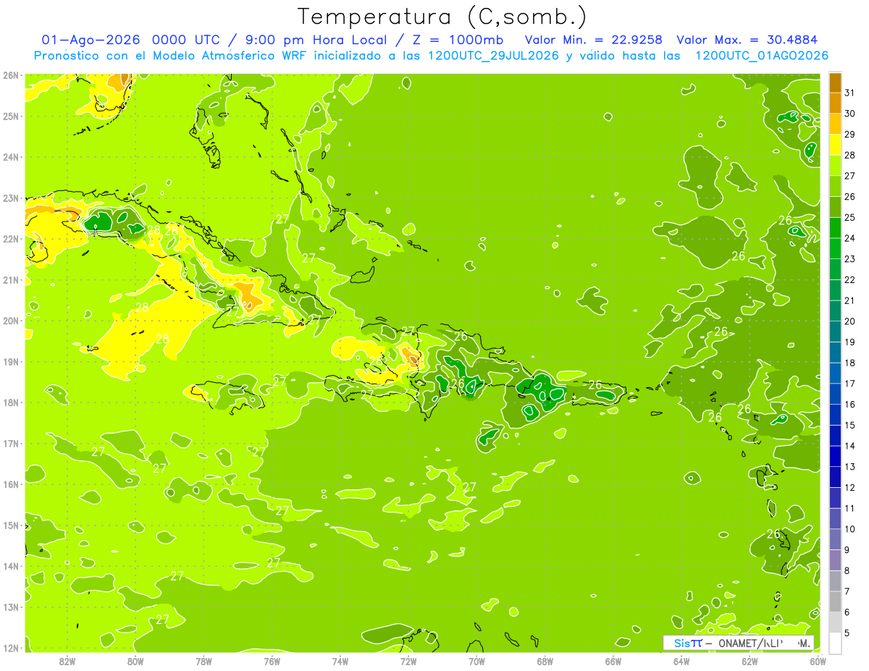Click yellow color bar segment between 28 and 29
This screenshot has height=671, width=869.
tap(835, 145)
